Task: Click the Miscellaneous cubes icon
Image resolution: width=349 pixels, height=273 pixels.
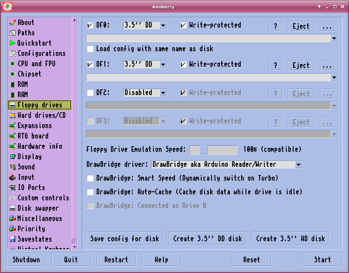Action: pyautogui.click(x=12, y=218)
